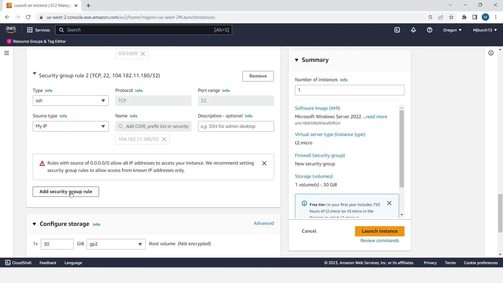503x283 pixels.
Task: Click the Launch instance button
Action: (379, 231)
